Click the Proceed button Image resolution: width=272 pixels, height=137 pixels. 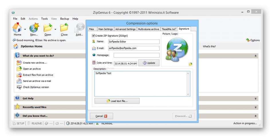click(x=184, y=116)
